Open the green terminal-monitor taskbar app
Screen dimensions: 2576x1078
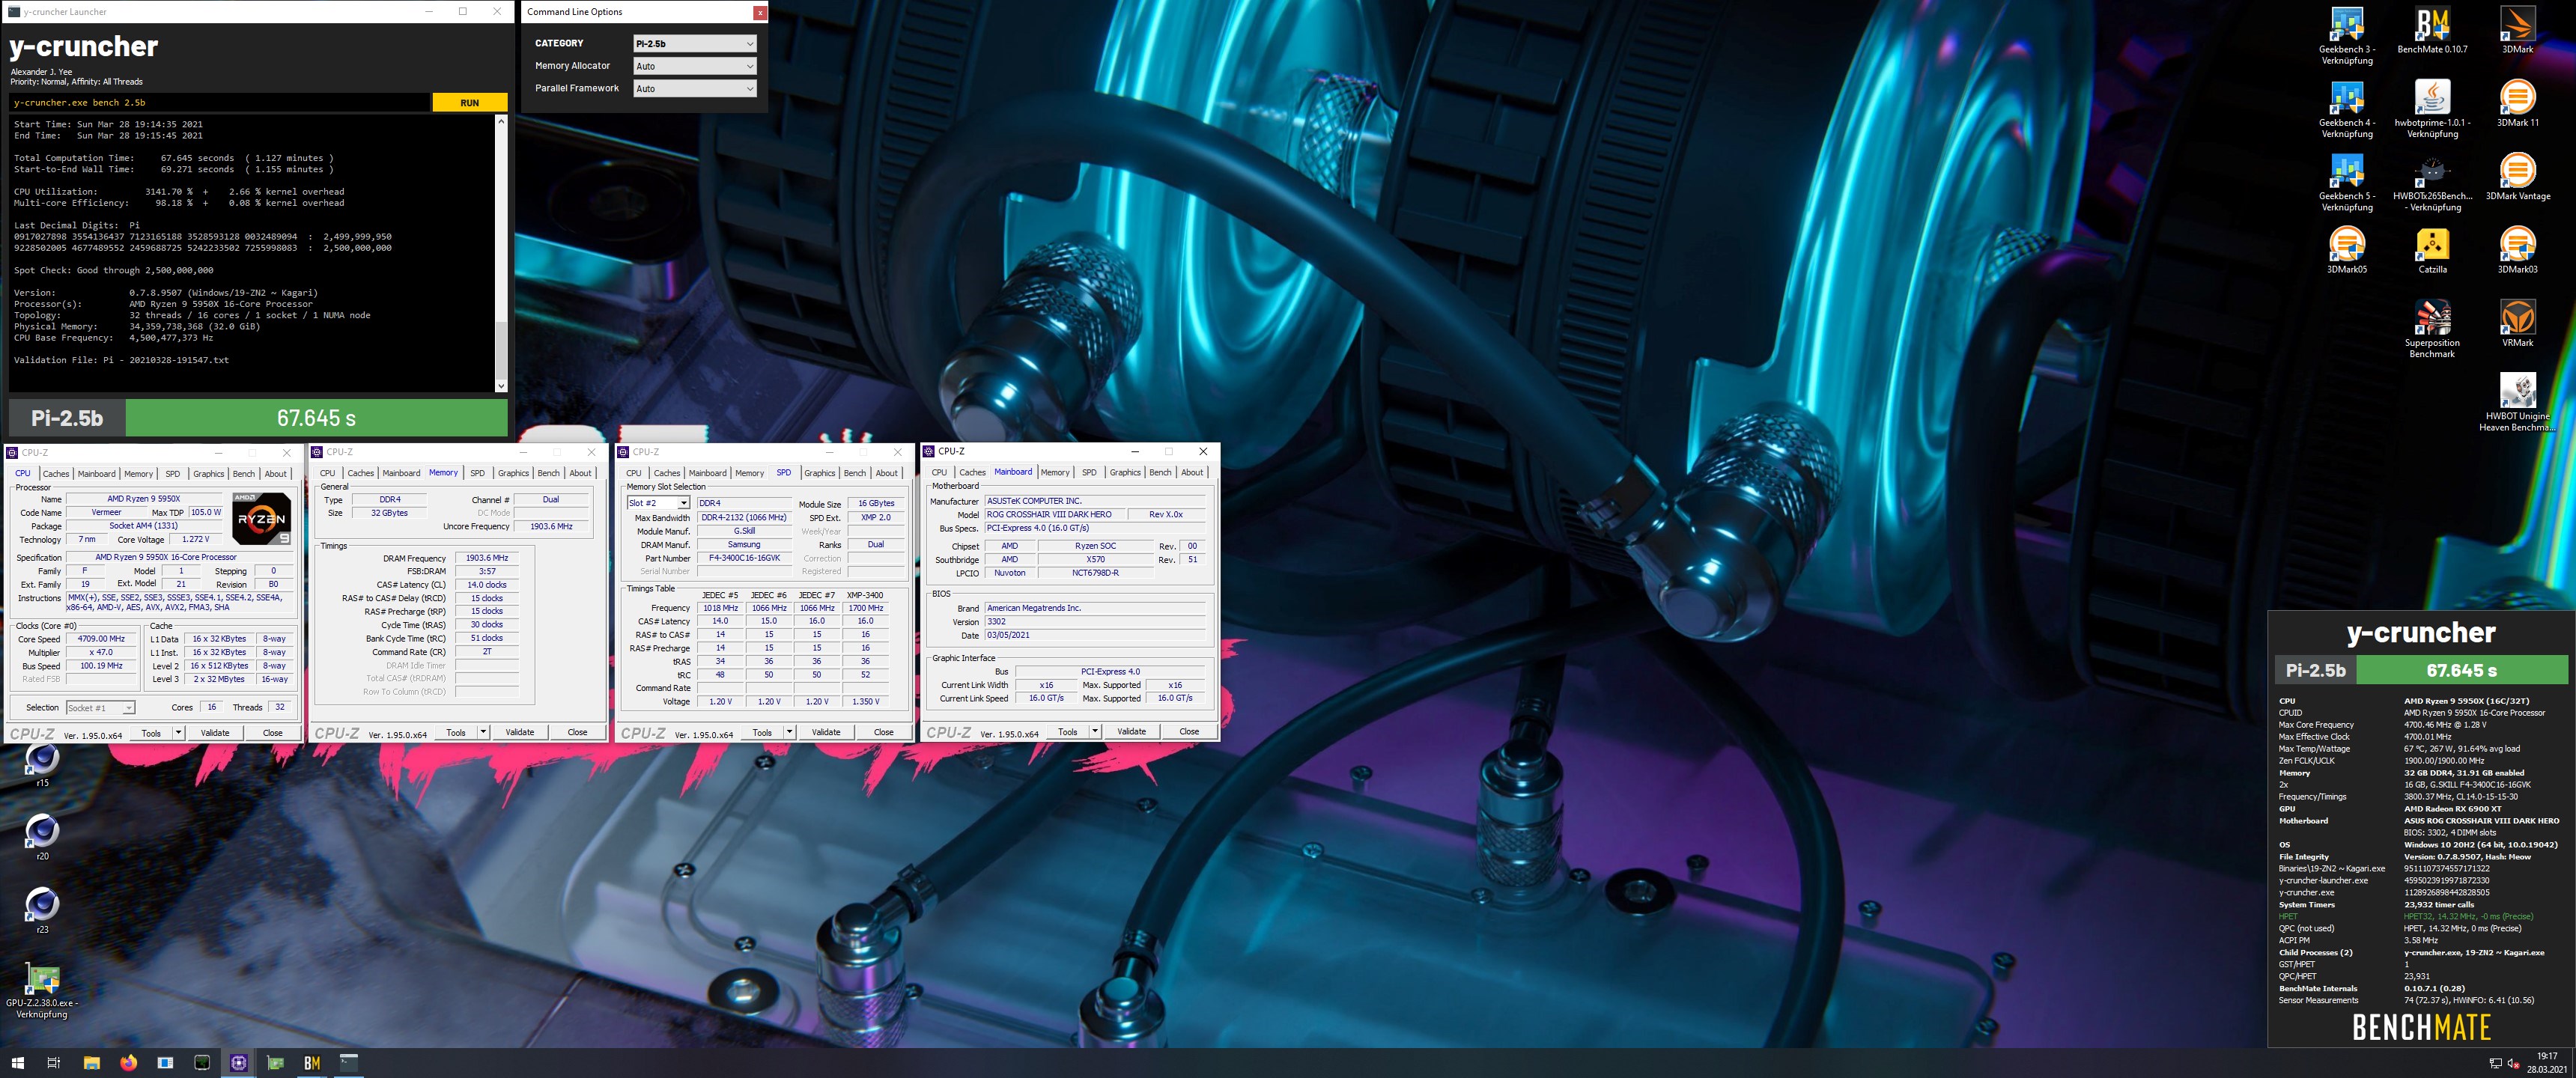(x=201, y=1063)
